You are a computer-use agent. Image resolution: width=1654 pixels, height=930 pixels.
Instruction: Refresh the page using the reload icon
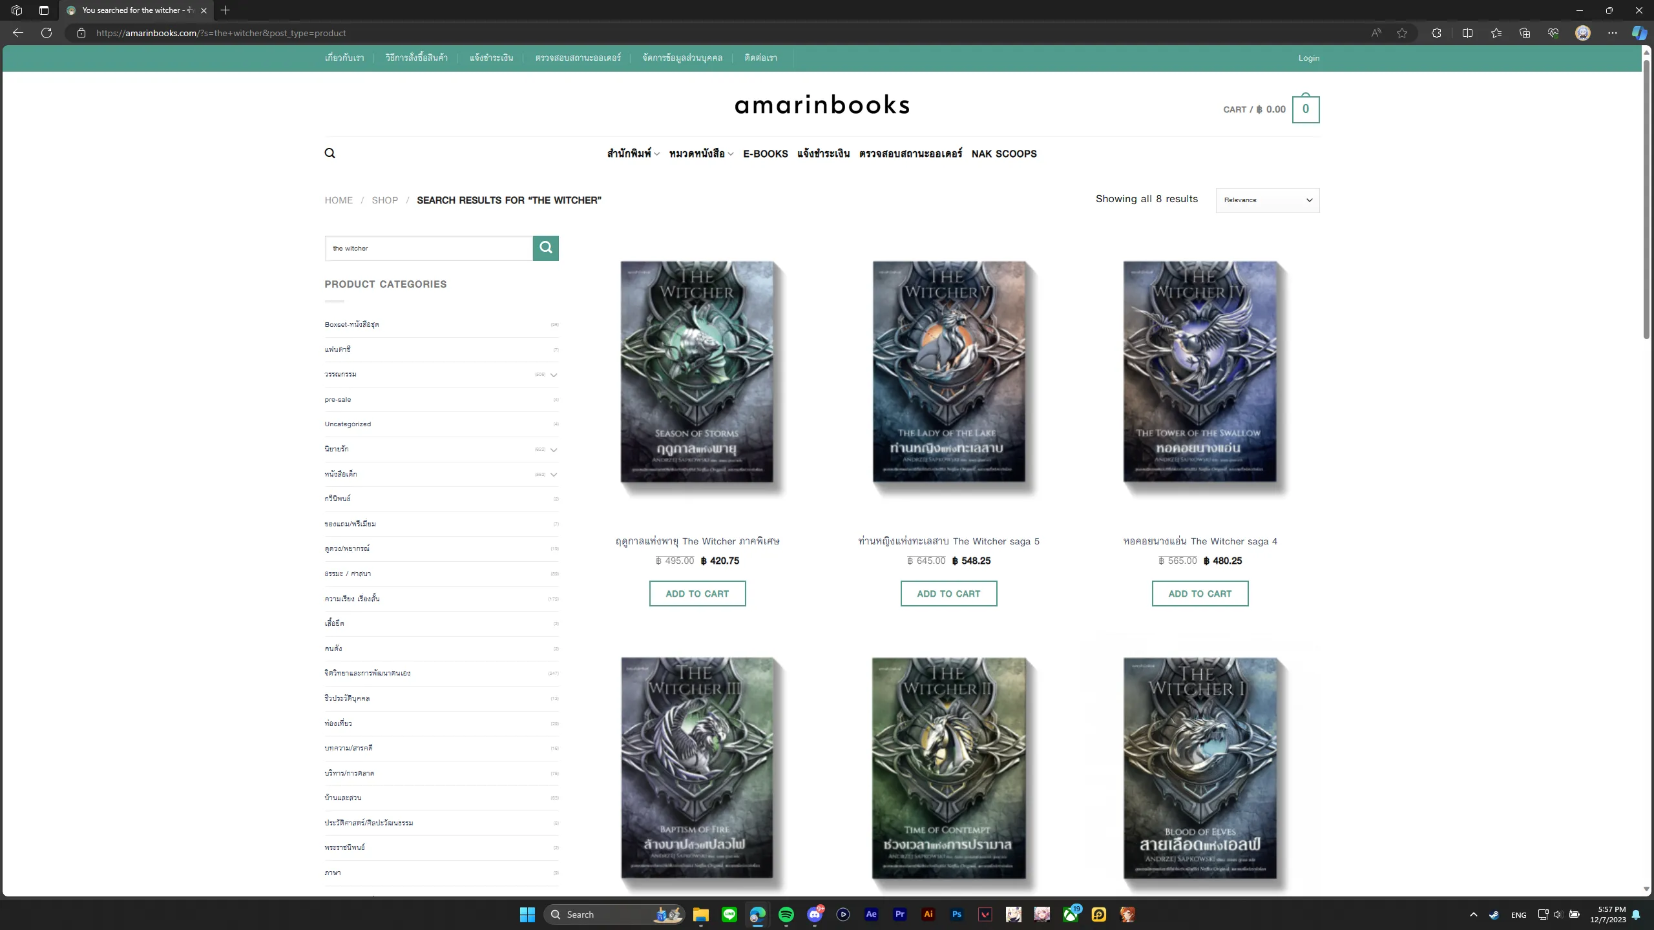47,33
